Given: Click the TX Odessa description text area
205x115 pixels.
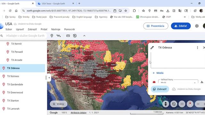Looking at the screenshot, I should 178,60.
